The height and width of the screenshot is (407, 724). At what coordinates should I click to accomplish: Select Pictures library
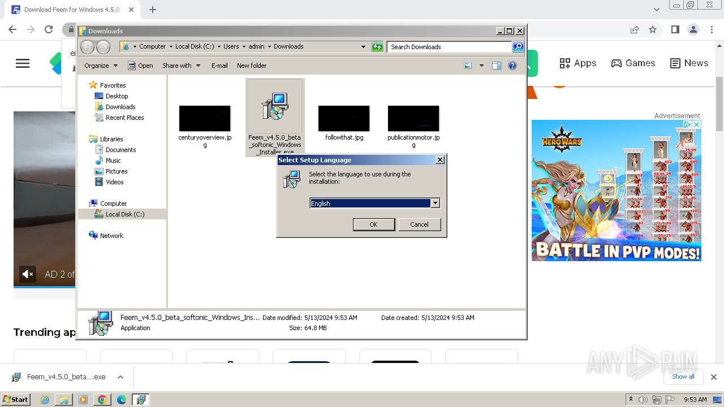(117, 171)
